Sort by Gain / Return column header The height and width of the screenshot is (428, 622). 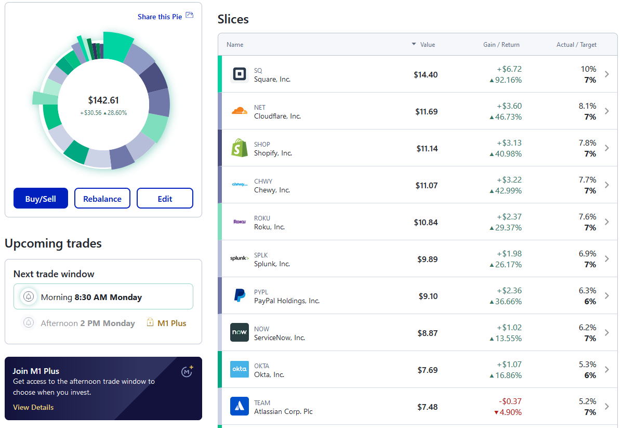(x=501, y=45)
